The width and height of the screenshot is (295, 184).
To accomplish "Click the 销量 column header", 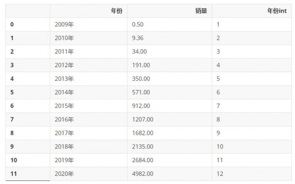I will [x=201, y=11].
